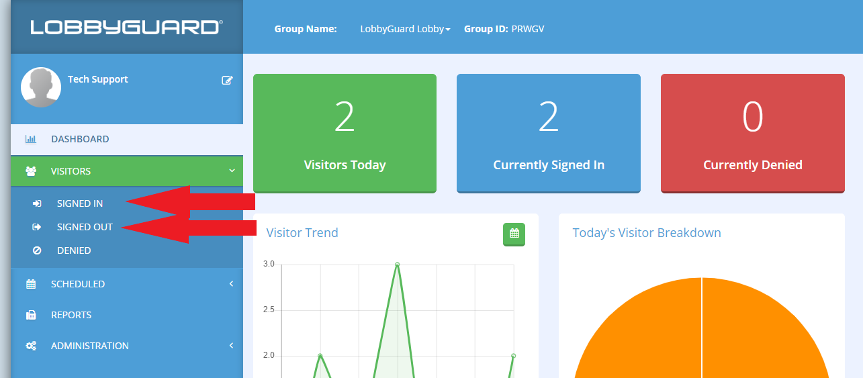Click the Reports document icon

(x=31, y=315)
